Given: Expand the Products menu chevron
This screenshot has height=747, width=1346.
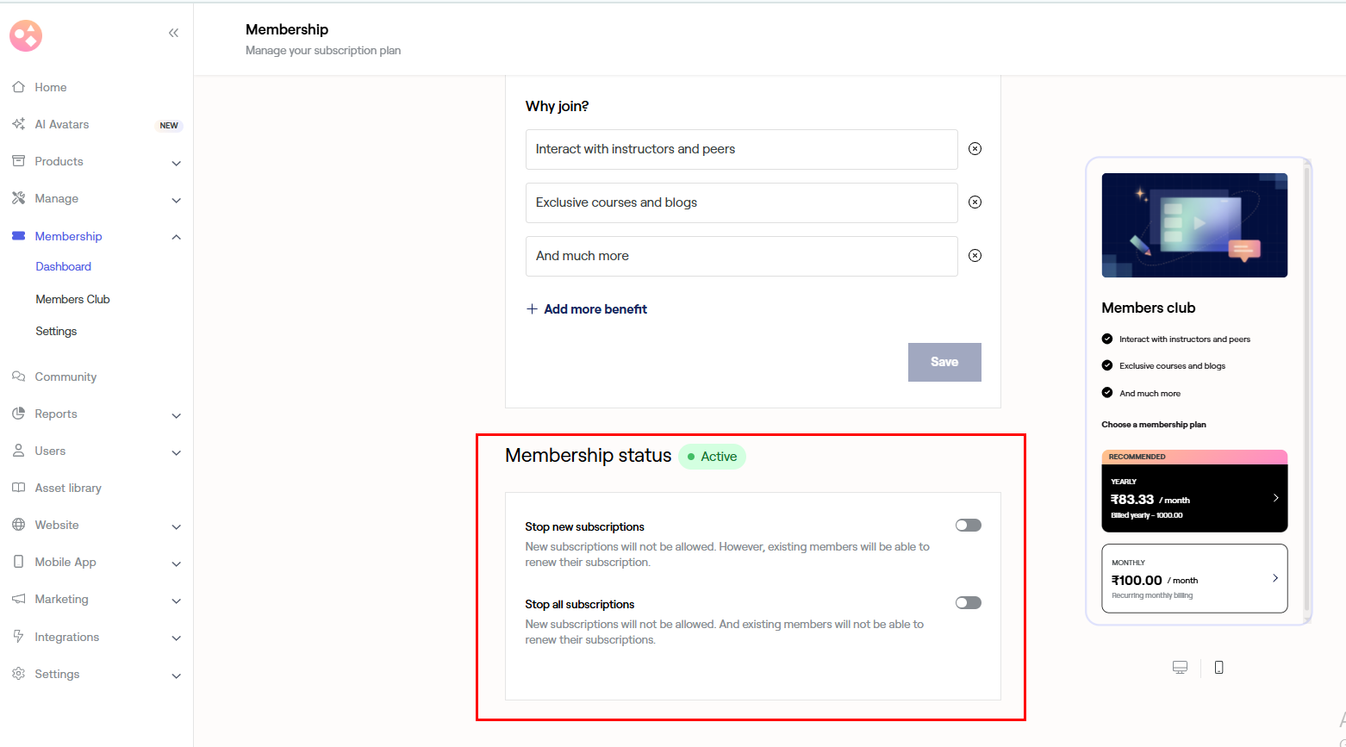Looking at the screenshot, I should coord(176,163).
